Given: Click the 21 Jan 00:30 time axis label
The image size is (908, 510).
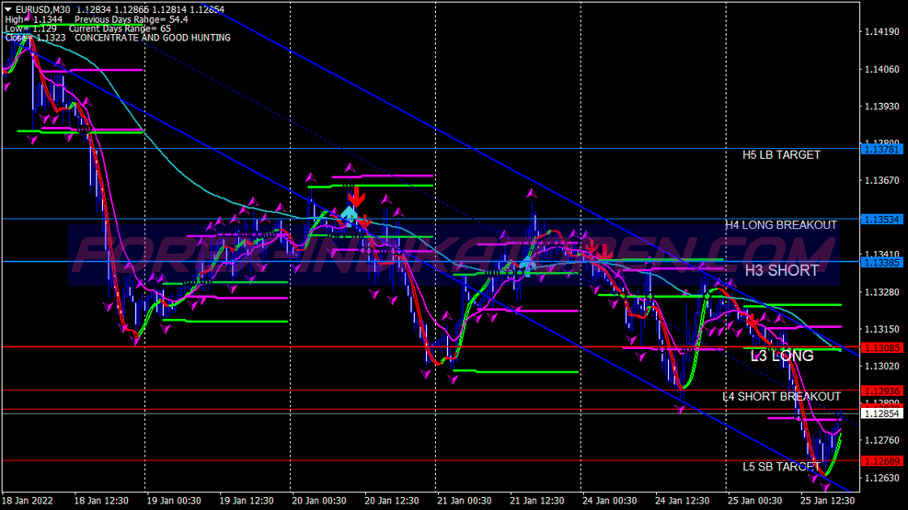Looking at the screenshot, I should click(465, 501).
